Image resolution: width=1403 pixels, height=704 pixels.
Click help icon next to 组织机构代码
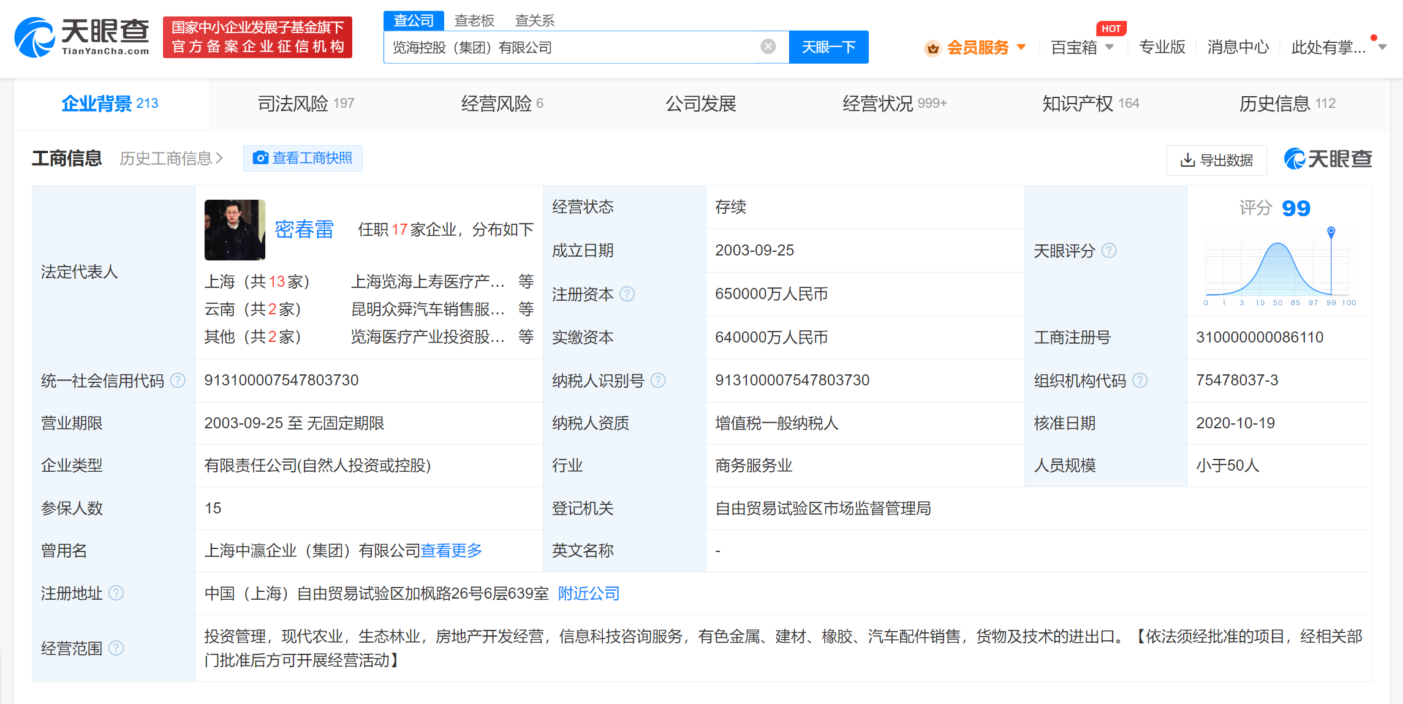pyautogui.click(x=1140, y=380)
